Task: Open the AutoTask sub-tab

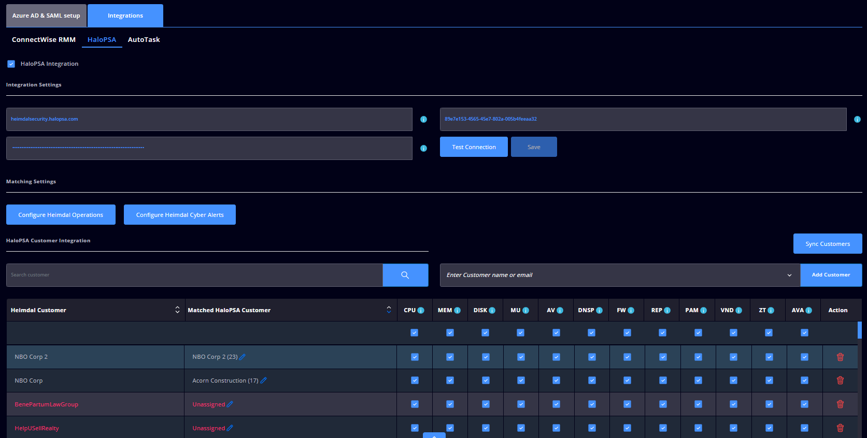Action: (x=144, y=40)
